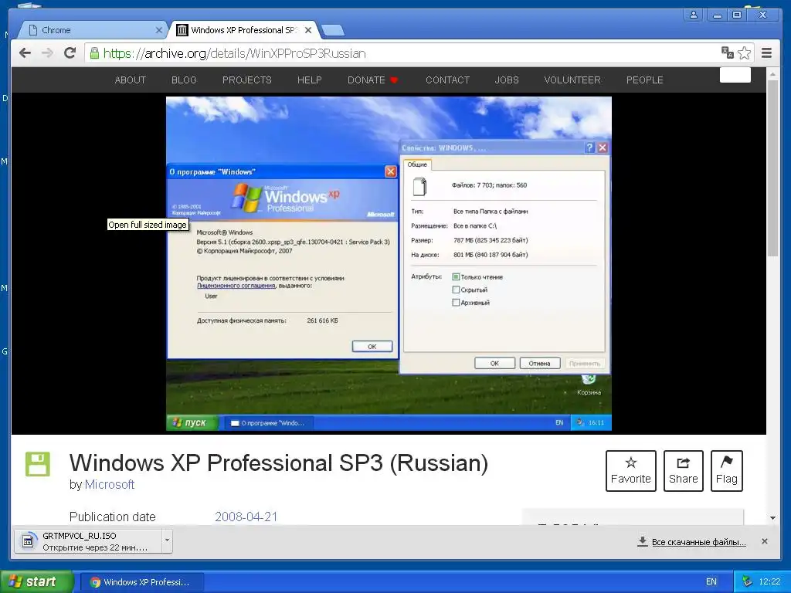Screen dimensions: 791x593
Task: Open the VOLUNTEER nav item
Action: tap(572, 80)
